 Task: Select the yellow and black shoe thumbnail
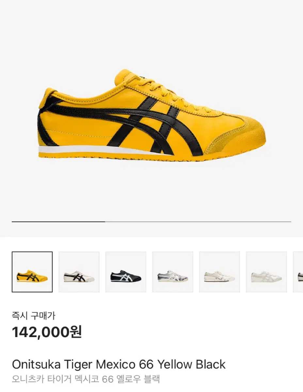click(32, 272)
